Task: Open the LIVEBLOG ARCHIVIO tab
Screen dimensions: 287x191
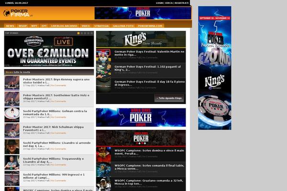Action: (x=64, y=26)
